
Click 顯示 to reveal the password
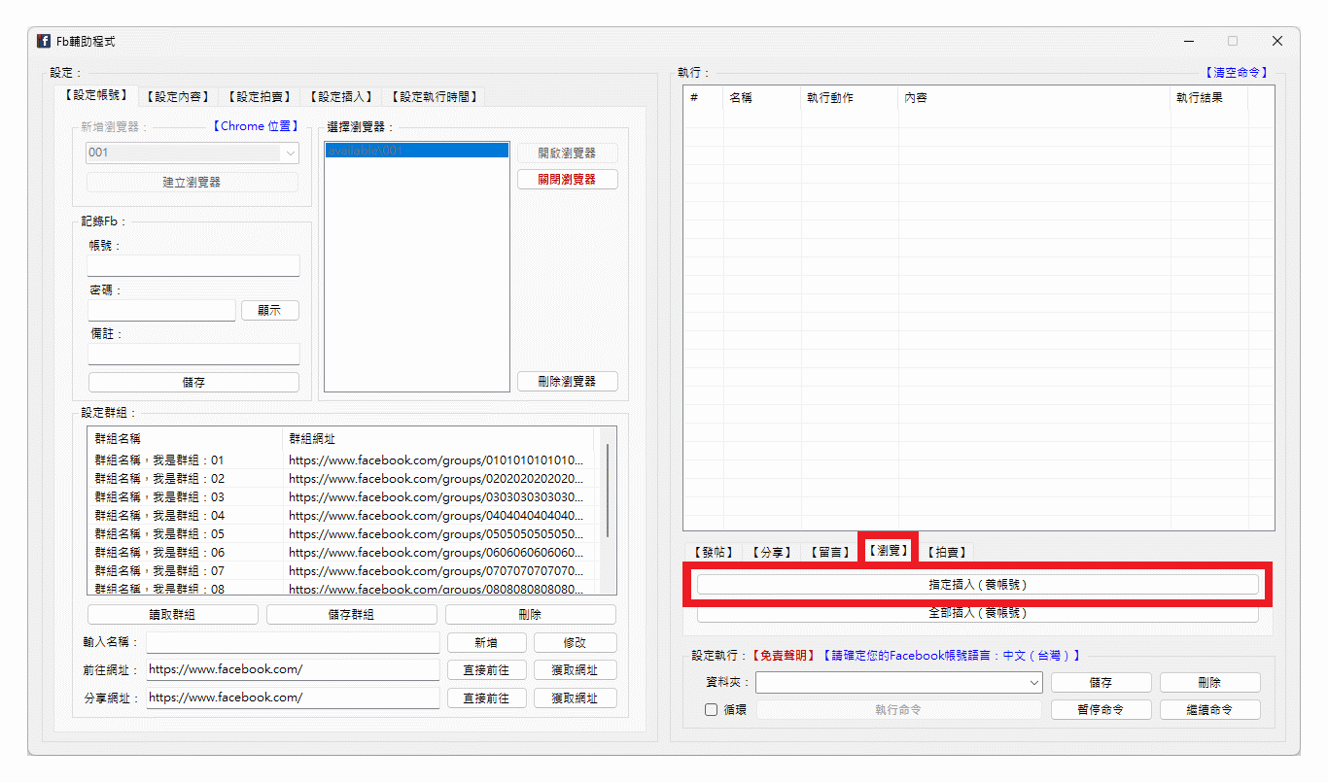click(270, 310)
